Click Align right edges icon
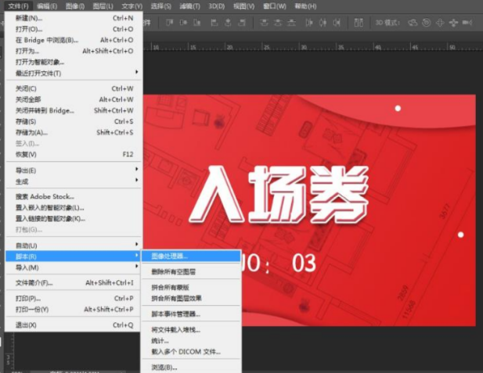483x373 pixels. (242, 23)
